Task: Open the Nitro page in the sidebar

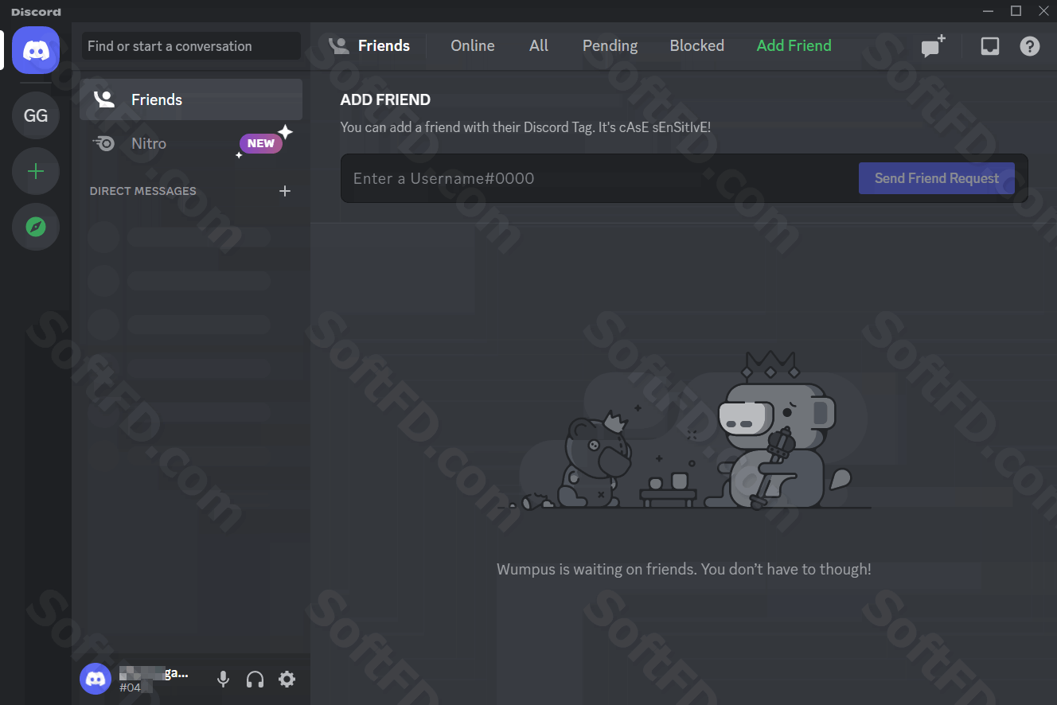Action: point(191,143)
